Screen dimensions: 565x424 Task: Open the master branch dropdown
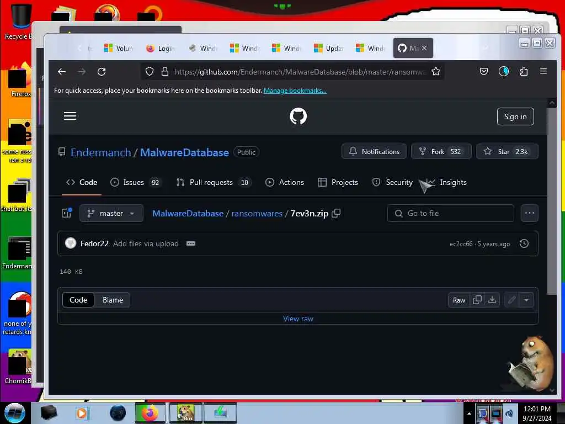pyautogui.click(x=111, y=214)
